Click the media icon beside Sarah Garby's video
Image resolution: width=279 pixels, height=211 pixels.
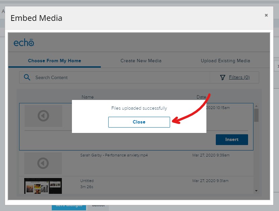coord(43,164)
